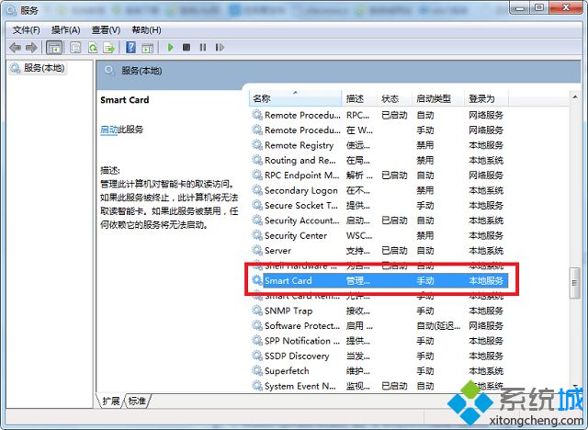The height and width of the screenshot is (430, 588).
Task: Select the Server service name
Action: coord(277,251)
